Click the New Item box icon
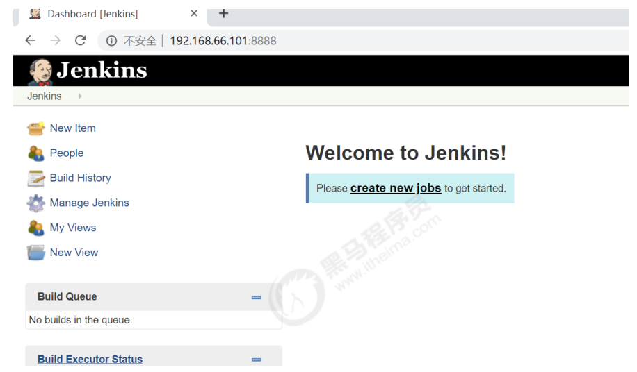This screenshot has height=372, width=637. (35, 128)
